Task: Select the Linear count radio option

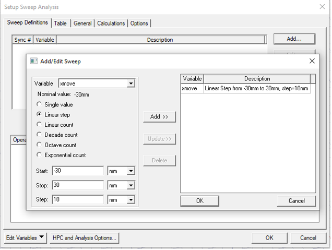Action: tap(40, 125)
